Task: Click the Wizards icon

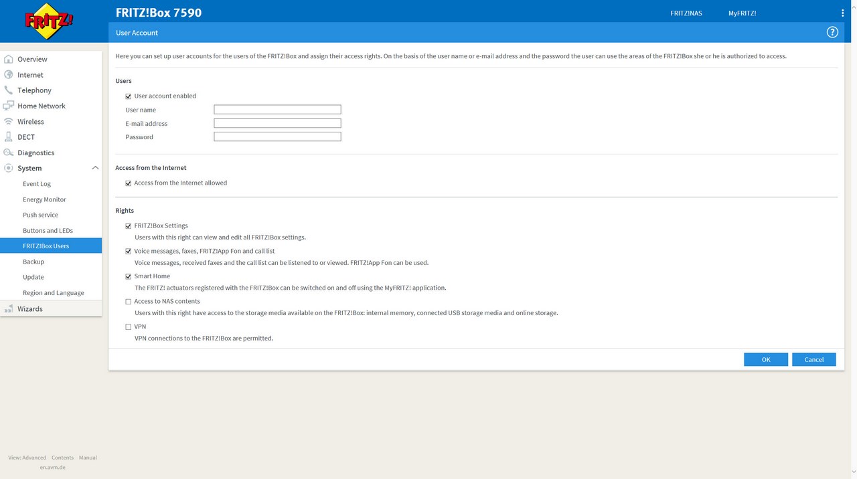Action: [x=9, y=308]
